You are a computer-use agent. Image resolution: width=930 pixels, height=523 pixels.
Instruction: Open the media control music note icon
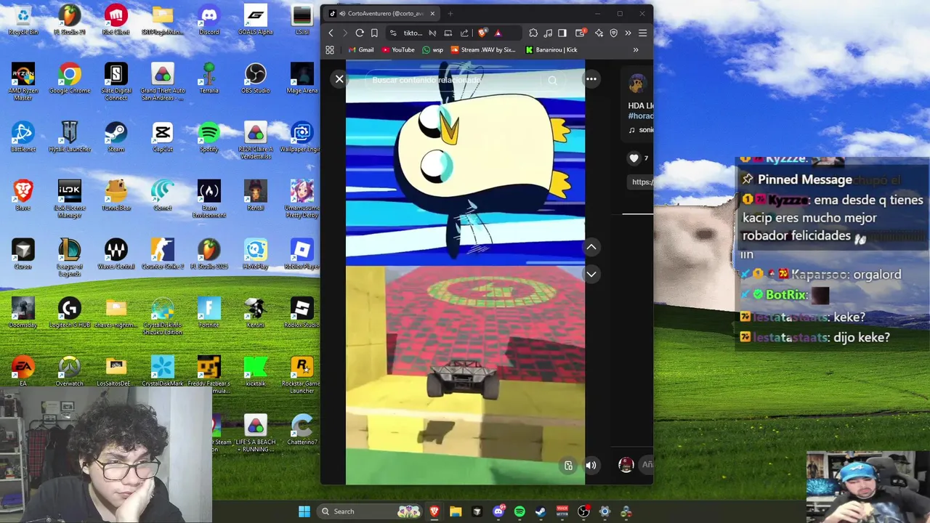click(548, 33)
